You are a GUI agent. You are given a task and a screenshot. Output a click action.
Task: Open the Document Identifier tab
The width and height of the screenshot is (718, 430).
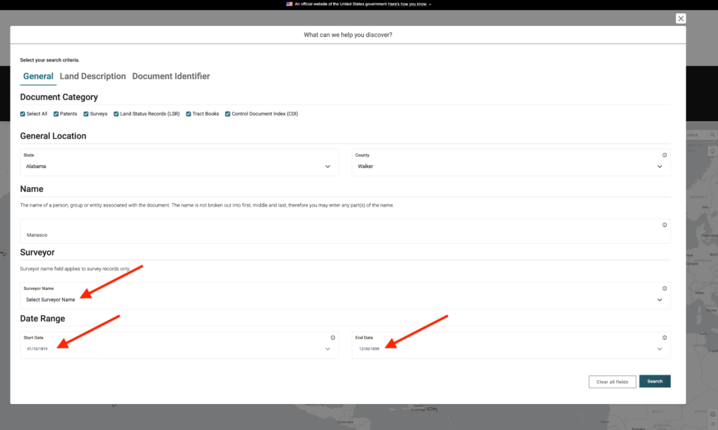pos(171,76)
